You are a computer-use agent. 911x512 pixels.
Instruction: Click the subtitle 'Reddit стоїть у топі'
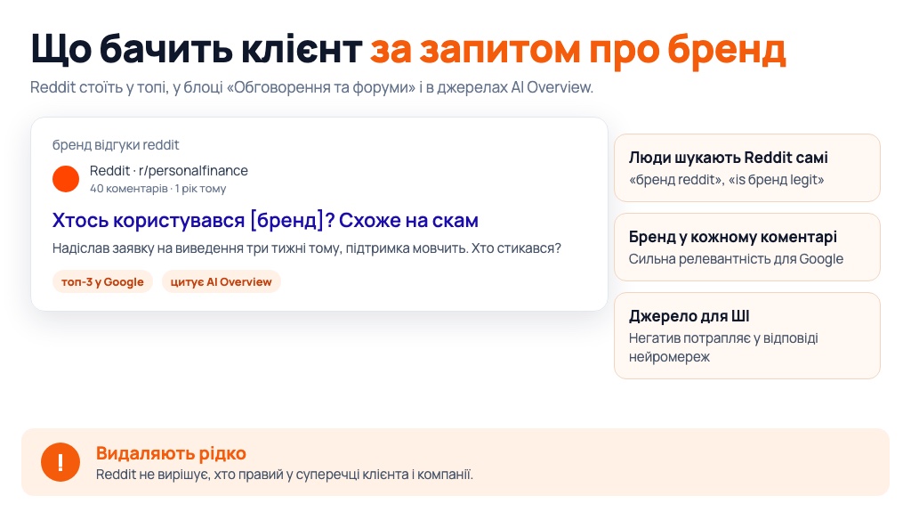click(x=311, y=87)
